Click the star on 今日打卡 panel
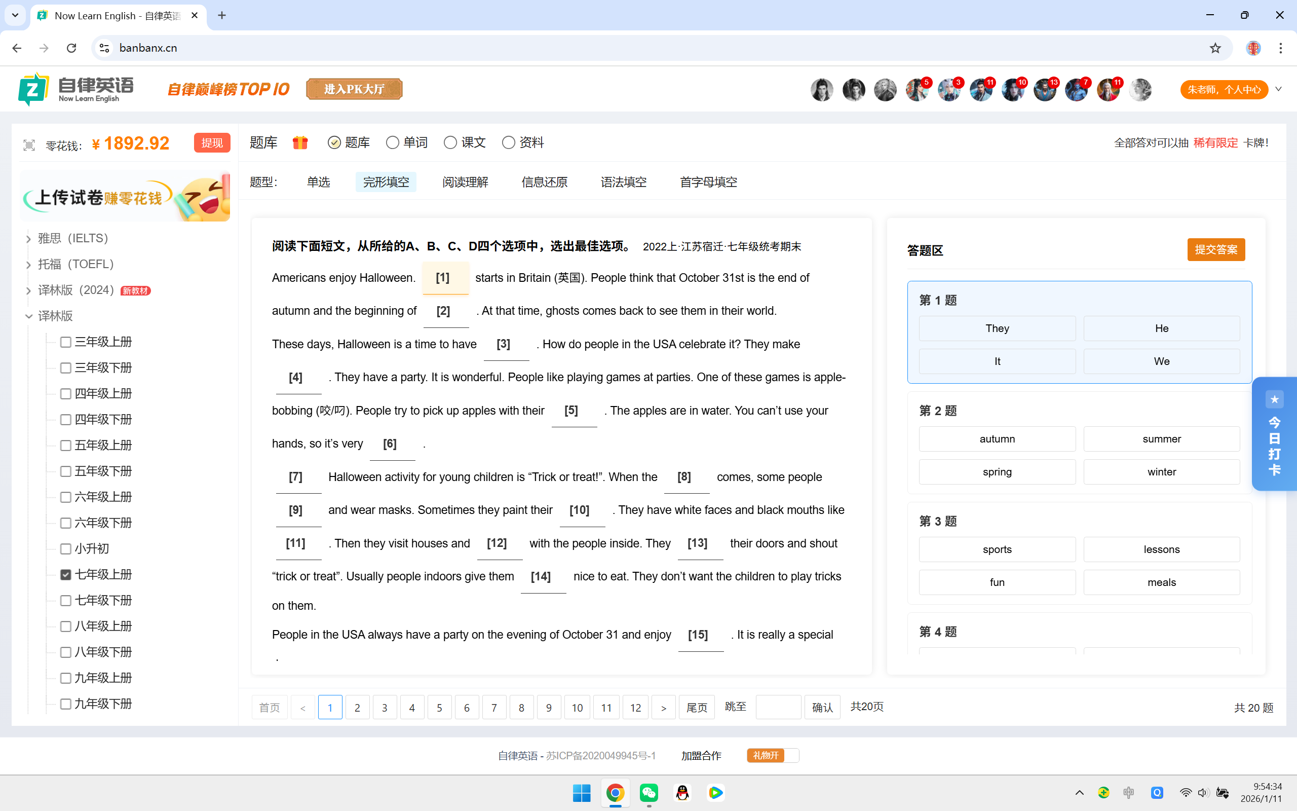 click(x=1275, y=399)
